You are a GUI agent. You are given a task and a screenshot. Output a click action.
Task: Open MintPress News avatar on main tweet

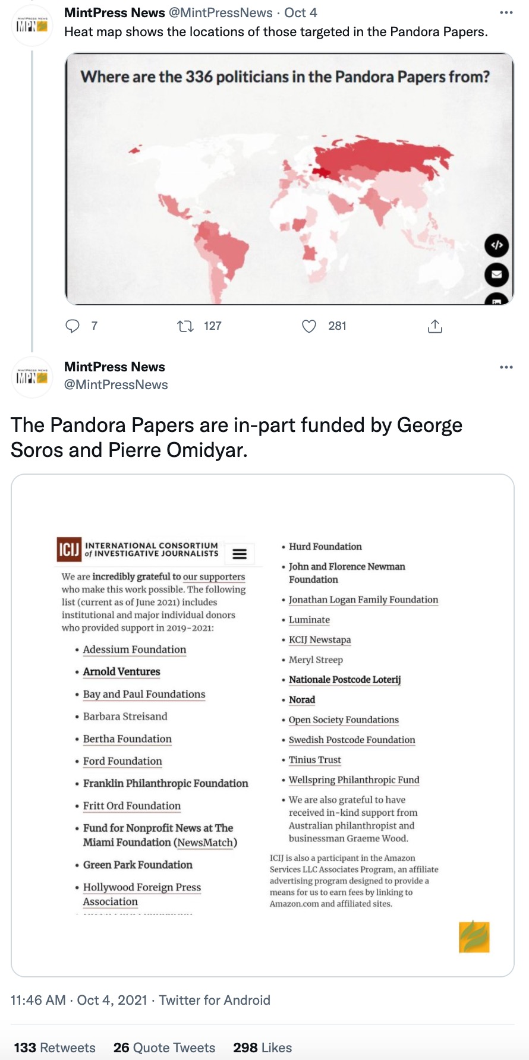tap(32, 377)
